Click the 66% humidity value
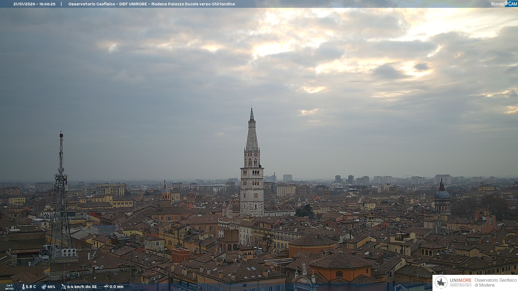The height and width of the screenshot is (291, 518). click(x=51, y=287)
